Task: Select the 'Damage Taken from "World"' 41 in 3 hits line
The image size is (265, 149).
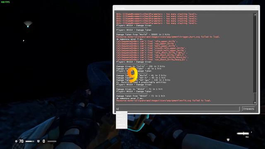Action: [x=141, y=75]
